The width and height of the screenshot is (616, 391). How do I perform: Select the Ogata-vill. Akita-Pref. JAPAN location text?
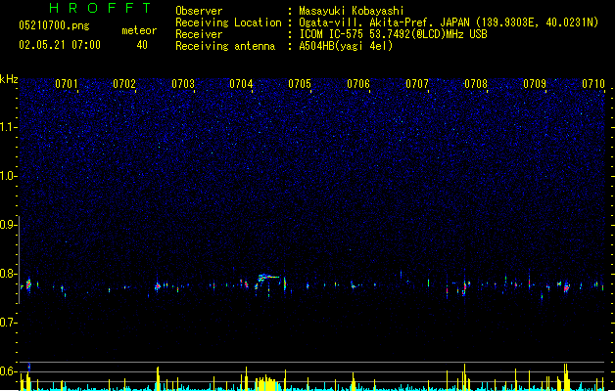coord(449,22)
